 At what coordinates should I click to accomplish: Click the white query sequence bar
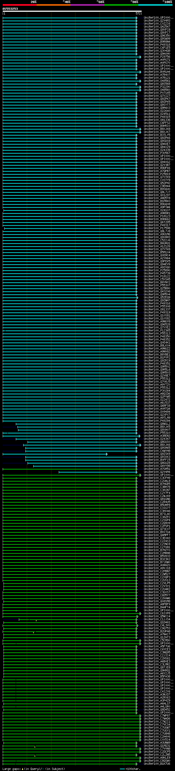(x=72, y=11)
